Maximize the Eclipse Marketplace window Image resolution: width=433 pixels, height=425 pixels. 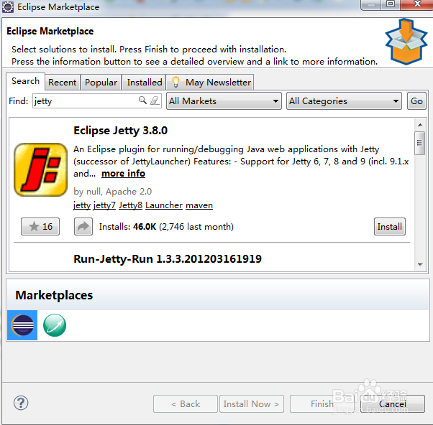(x=391, y=4)
